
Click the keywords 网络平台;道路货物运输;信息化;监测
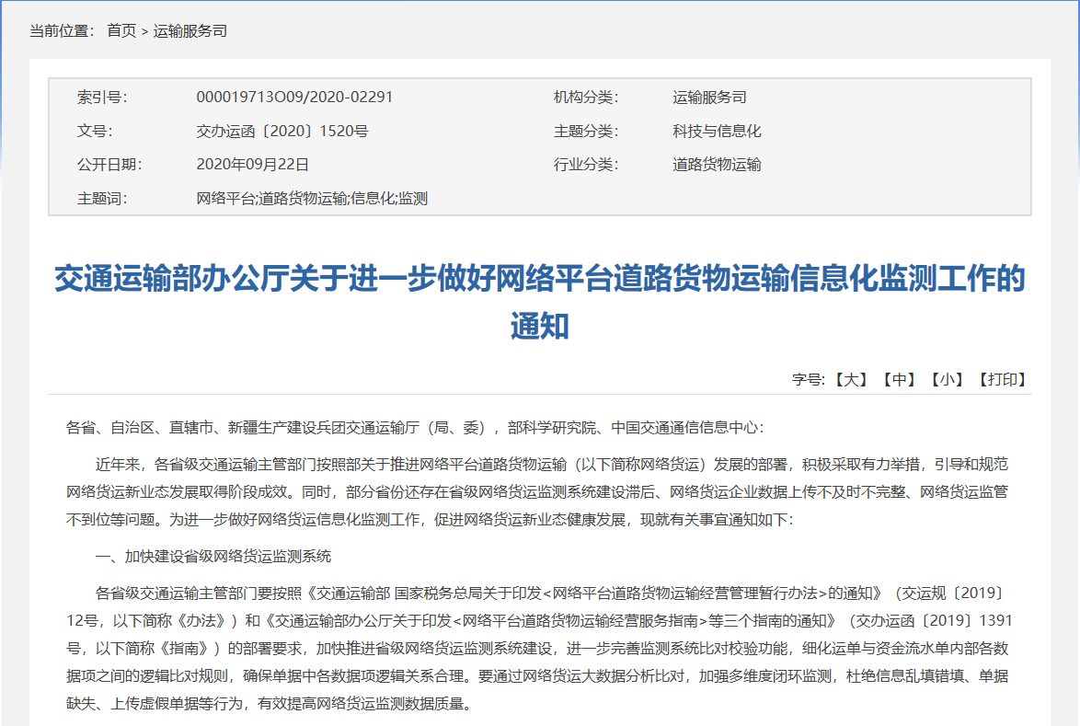[x=312, y=199]
